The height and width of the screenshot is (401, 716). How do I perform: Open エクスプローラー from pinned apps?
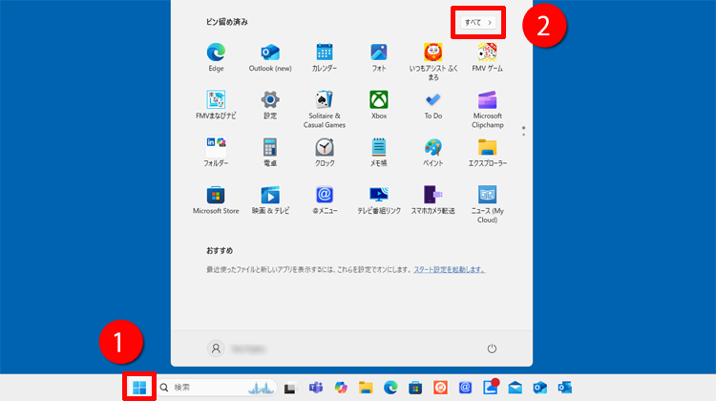(x=487, y=152)
